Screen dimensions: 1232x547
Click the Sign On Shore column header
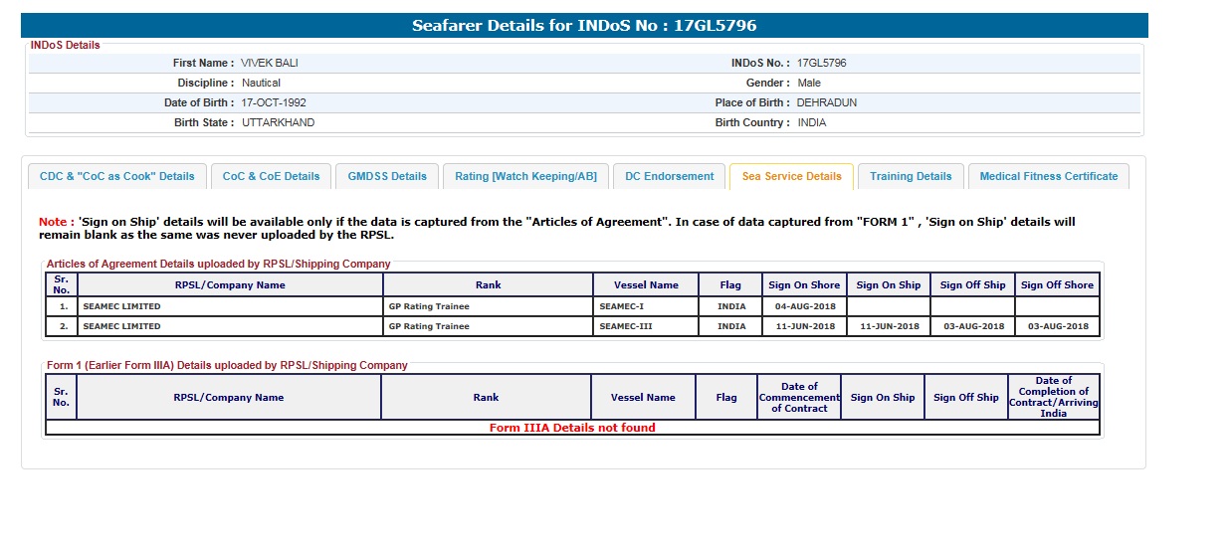tap(804, 285)
